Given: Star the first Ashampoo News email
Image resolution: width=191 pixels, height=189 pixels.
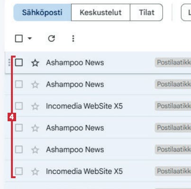Looking at the screenshot, I should click(x=35, y=63).
